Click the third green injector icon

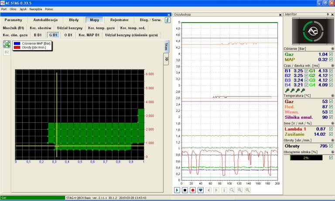click(x=297, y=90)
